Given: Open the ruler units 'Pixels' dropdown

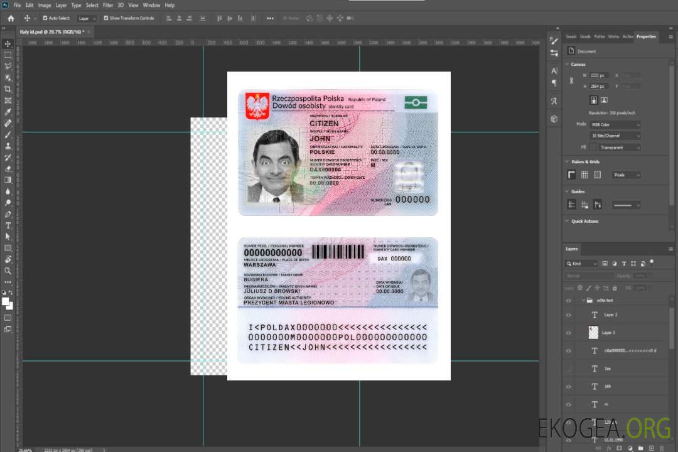Looking at the screenshot, I should click(x=626, y=175).
